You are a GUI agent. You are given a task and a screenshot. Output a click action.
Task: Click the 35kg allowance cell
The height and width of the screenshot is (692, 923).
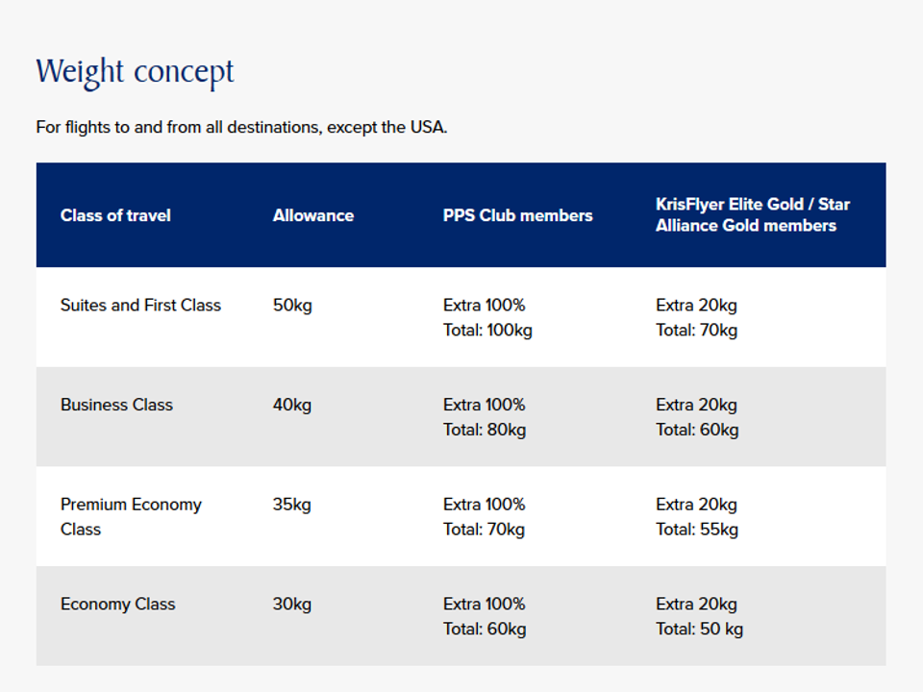point(291,505)
